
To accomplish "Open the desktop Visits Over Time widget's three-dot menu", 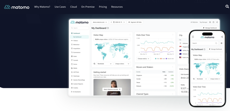I will click(173, 35).
